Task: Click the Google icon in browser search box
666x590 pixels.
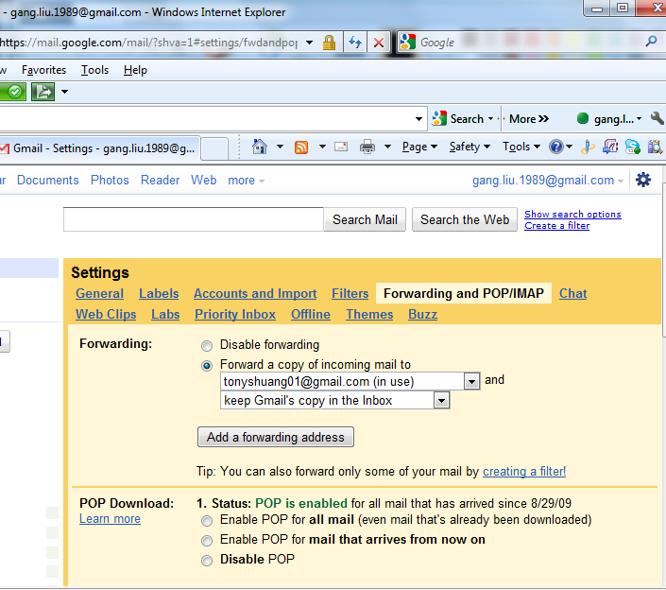Action: (x=408, y=43)
